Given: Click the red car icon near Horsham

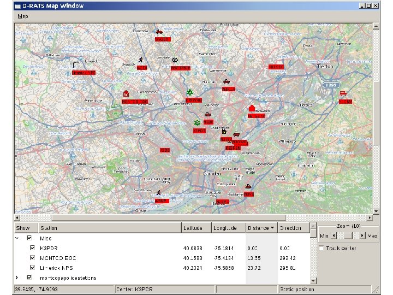Looking at the screenshot, I should click(x=225, y=81).
